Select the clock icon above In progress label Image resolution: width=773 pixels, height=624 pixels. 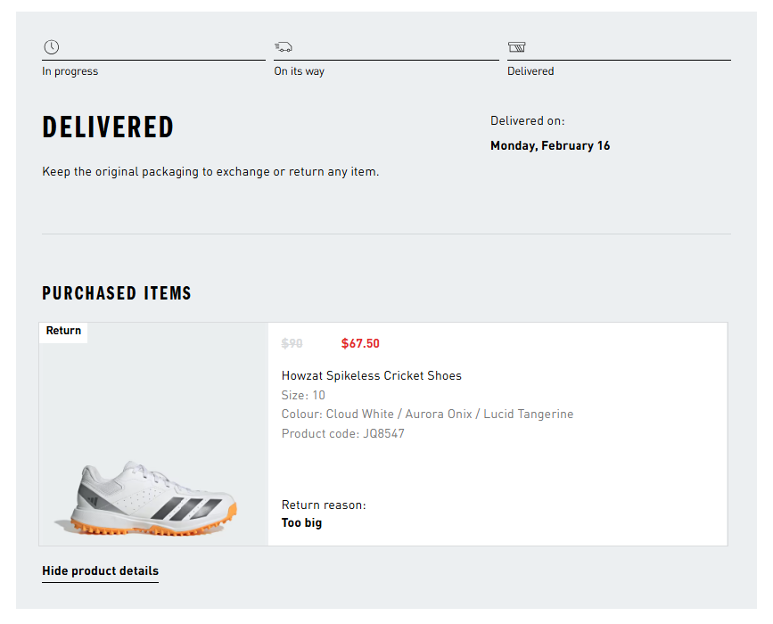[51, 45]
